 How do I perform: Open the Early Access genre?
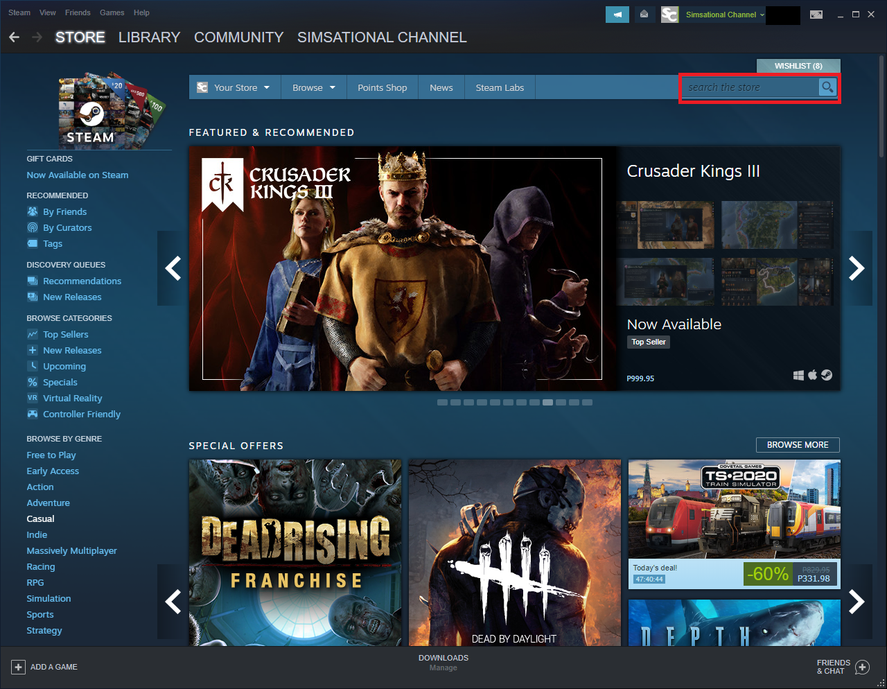click(53, 471)
